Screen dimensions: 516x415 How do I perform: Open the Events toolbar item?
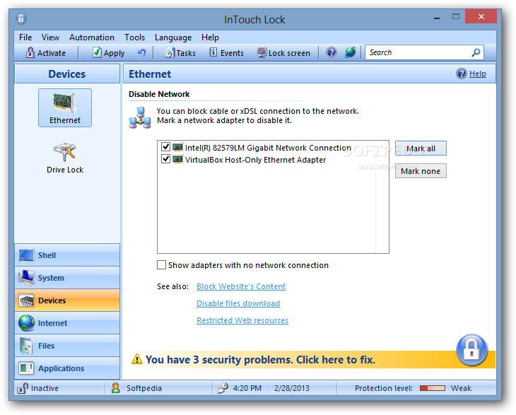[226, 52]
